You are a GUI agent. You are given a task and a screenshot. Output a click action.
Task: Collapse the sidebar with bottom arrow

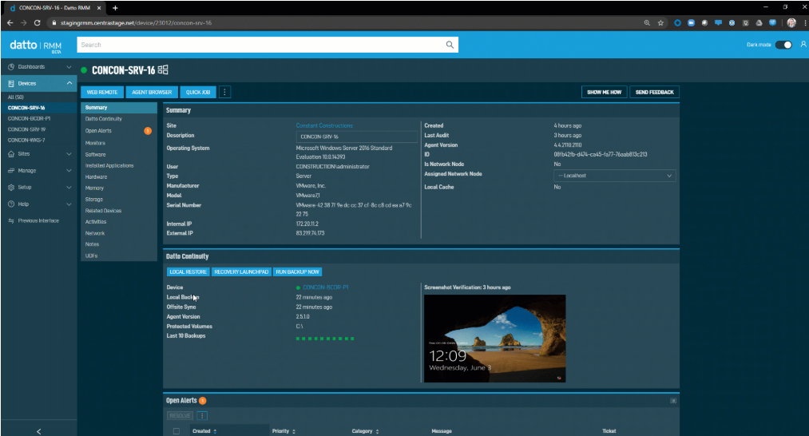tap(38, 431)
